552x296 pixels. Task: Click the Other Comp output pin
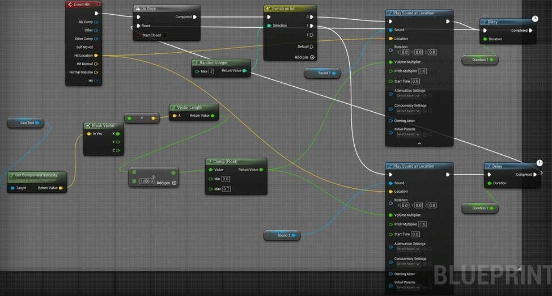click(96, 39)
